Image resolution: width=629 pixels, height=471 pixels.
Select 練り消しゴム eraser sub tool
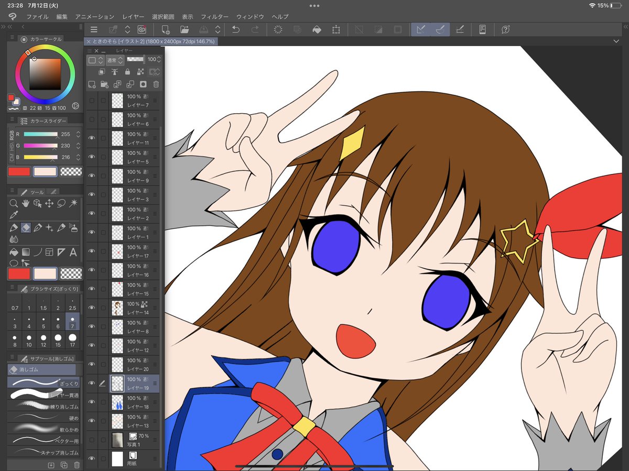click(44, 406)
